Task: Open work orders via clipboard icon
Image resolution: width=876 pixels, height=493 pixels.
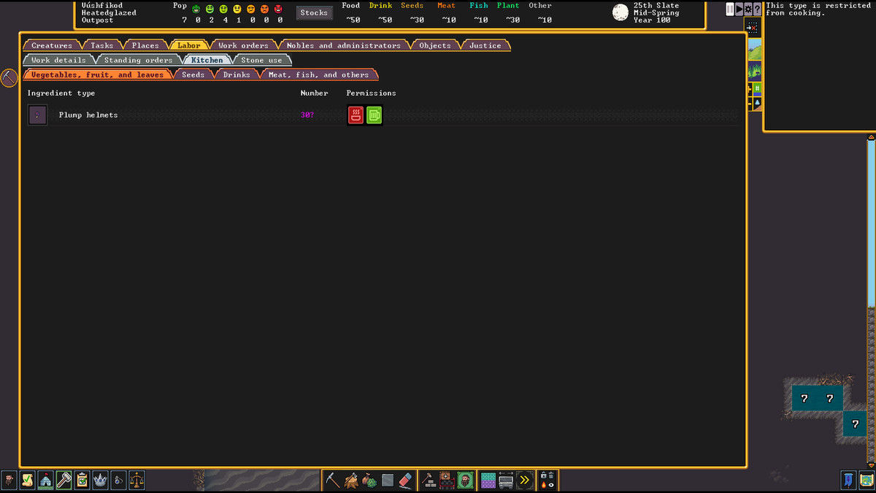Action: click(82, 480)
